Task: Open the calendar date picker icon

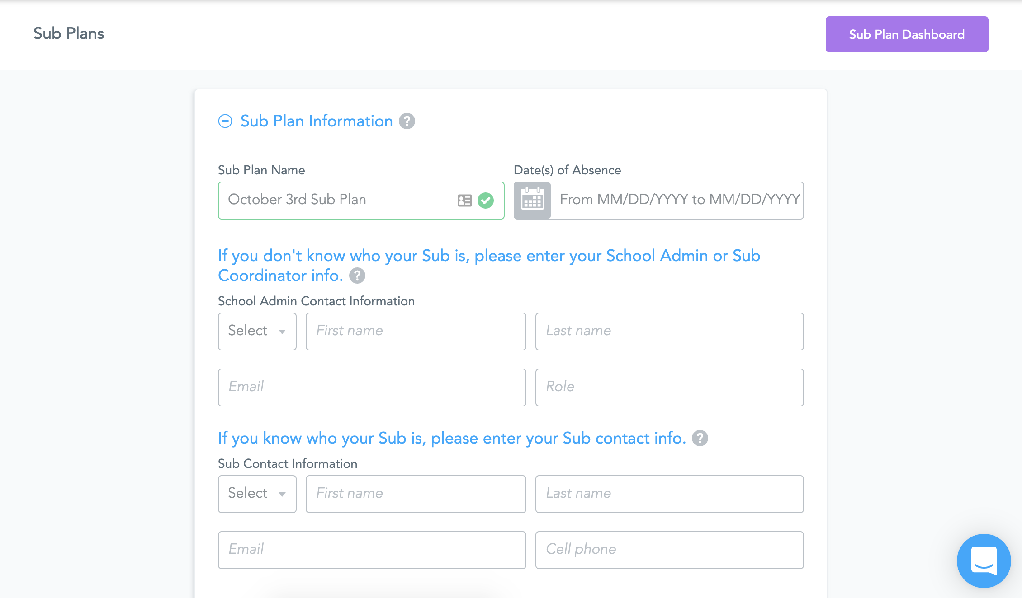Action: [x=532, y=201]
